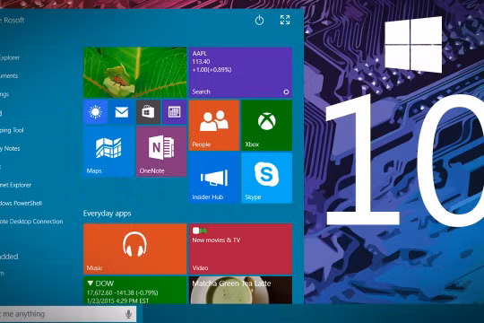
Task: Open the Music headphones tile
Action: (x=134, y=249)
